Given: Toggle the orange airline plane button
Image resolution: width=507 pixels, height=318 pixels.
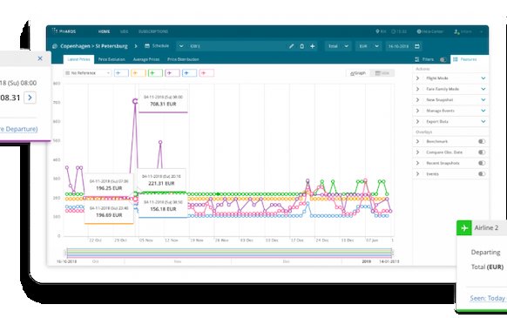Looking at the screenshot, I should pos(138,73).
